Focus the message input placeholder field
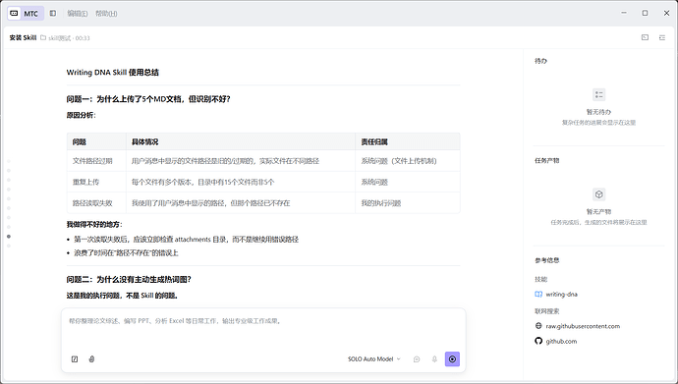The image size is (678, 384). (x=263, y=321)
